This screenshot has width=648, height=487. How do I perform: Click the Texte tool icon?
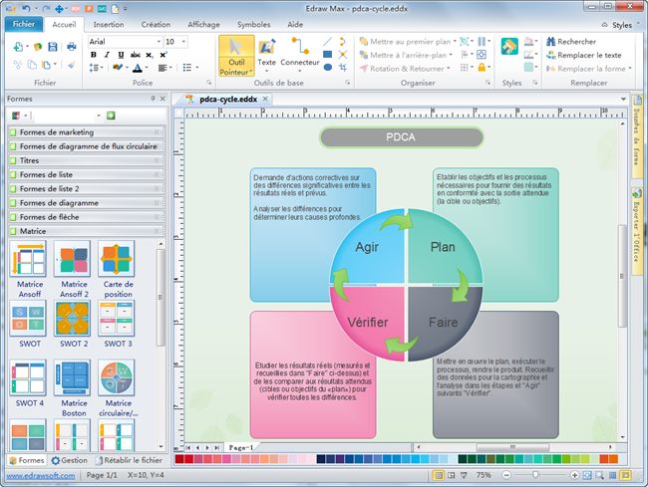267,48
